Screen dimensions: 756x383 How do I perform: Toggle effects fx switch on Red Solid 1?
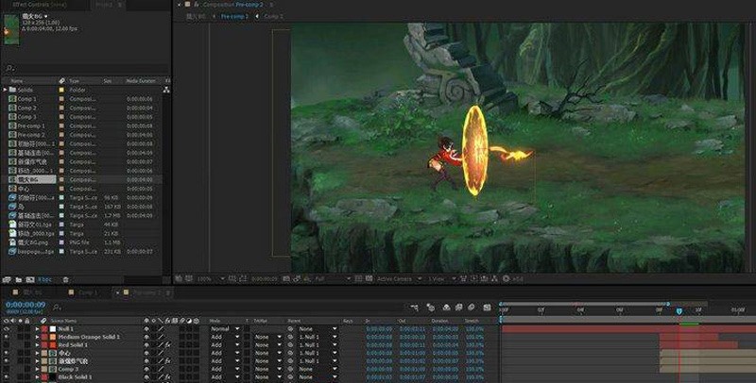click(167, 345)
